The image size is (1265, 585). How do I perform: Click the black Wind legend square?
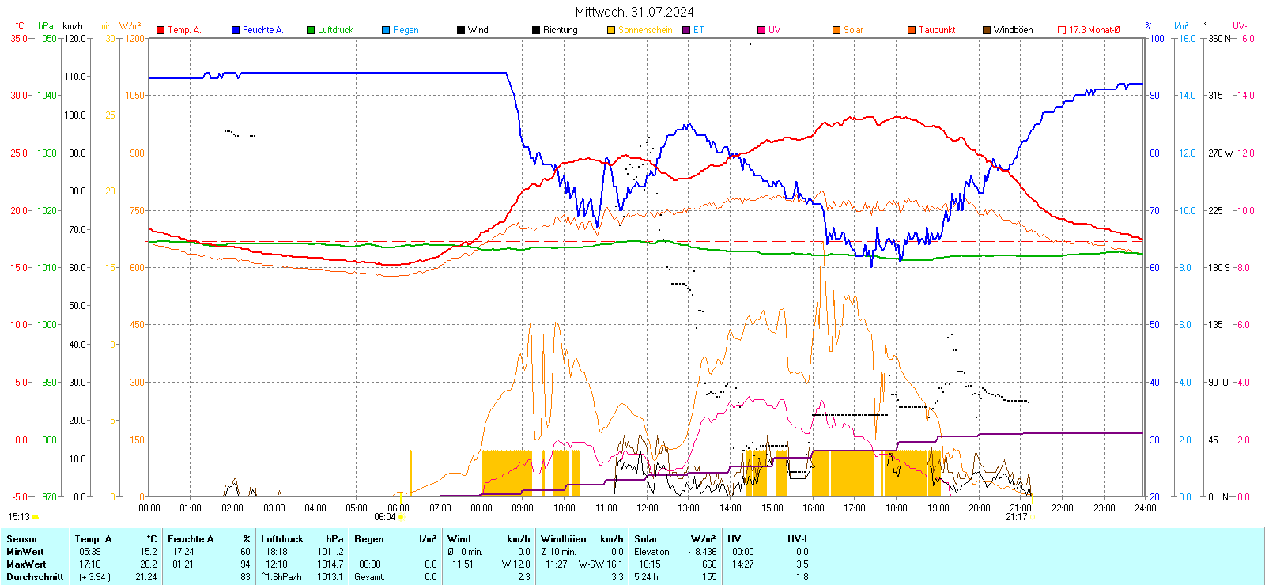(461, 30)
